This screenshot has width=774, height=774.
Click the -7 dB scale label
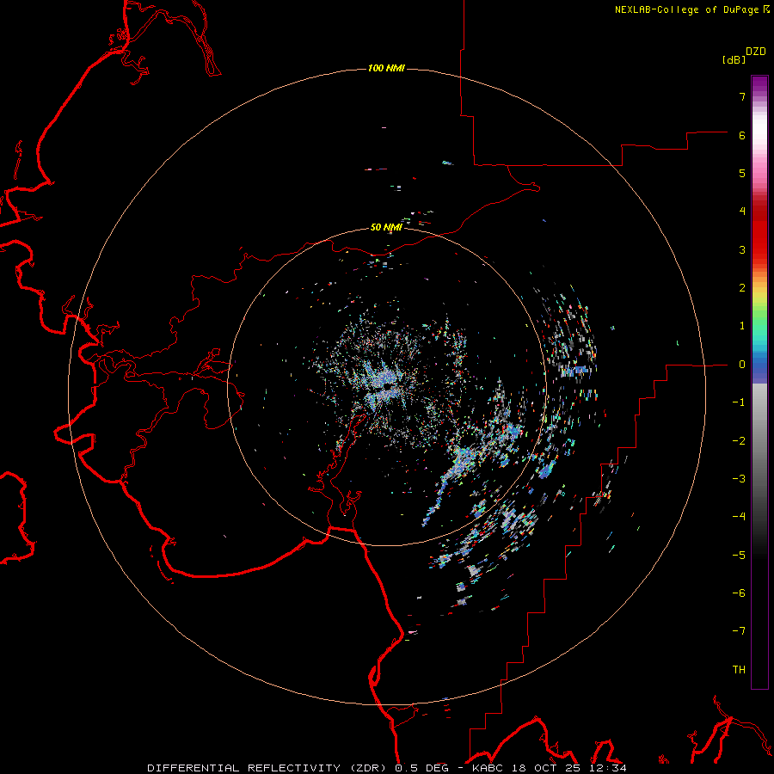coord(739,631)
